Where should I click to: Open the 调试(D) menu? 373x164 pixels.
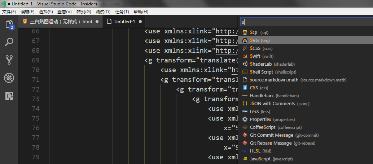103,12
